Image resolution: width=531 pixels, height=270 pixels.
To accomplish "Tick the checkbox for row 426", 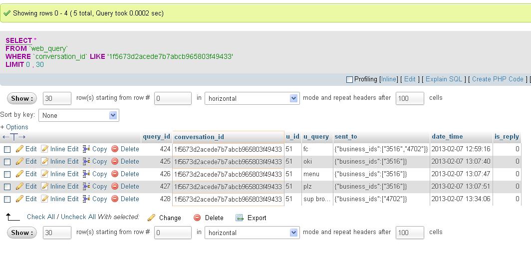I will pos(7,175).
